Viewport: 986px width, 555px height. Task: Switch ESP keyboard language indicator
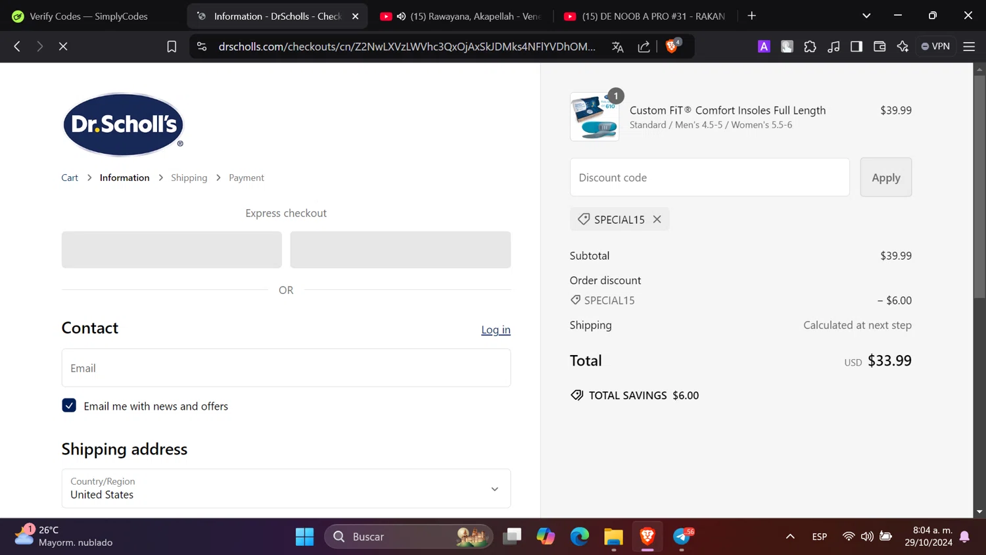point(819,537)
